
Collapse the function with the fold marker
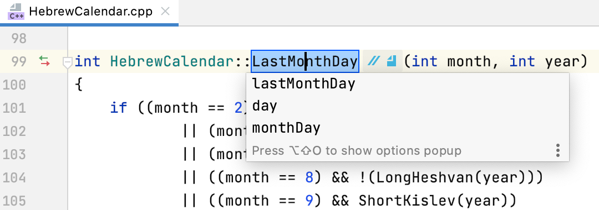coord(67,62)
